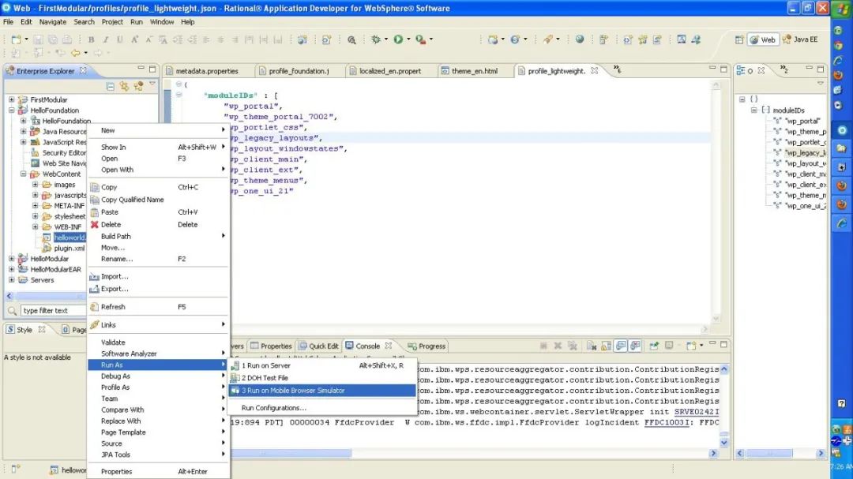This screenshot has width=853, height=479.
Task: Click the green Run toolbar icon
Action: pos(398,39)
